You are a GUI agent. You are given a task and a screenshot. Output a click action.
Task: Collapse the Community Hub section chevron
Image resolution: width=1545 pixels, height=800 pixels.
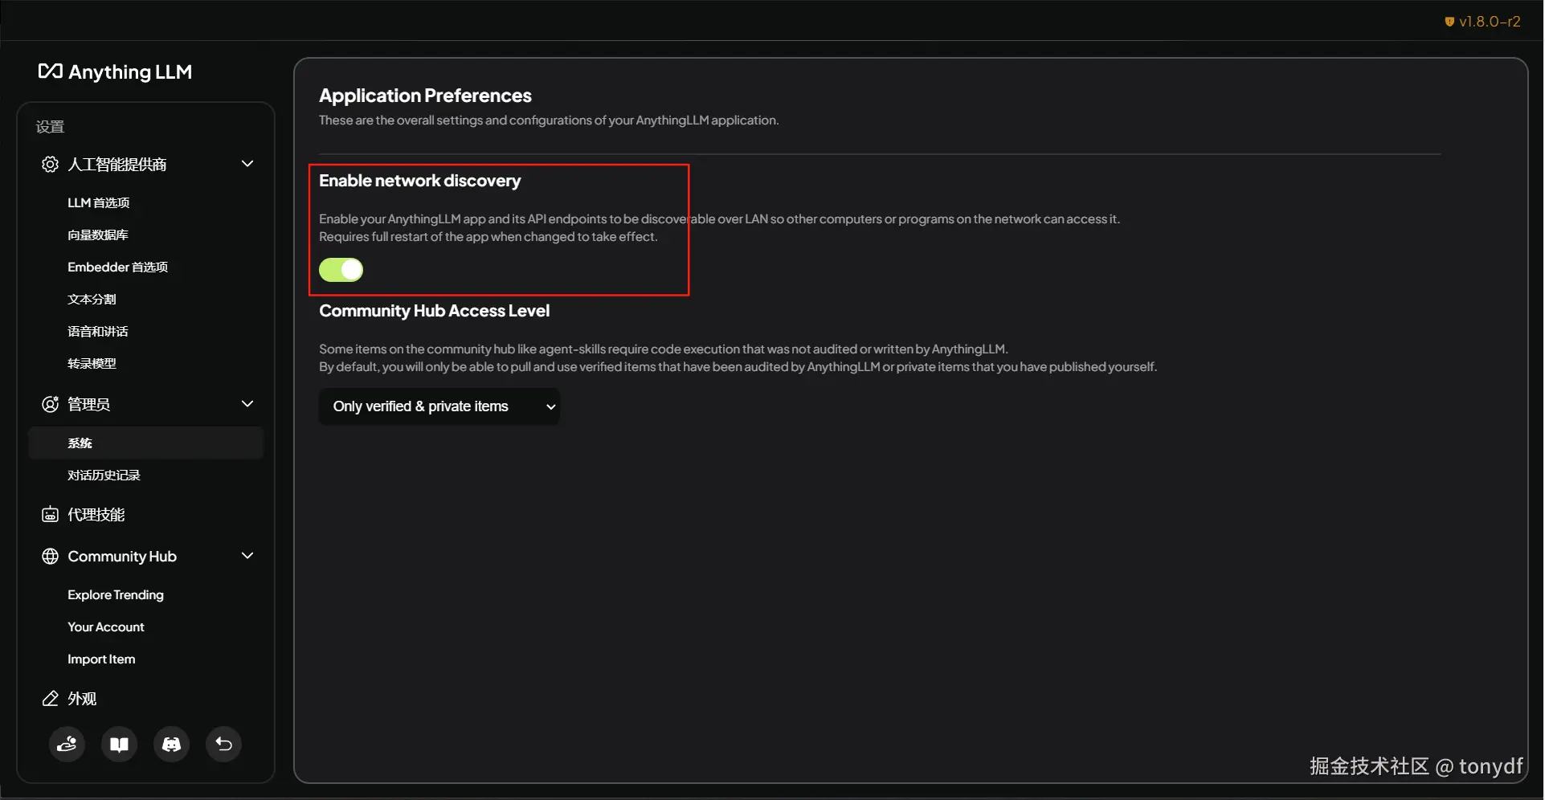(247, 556)
